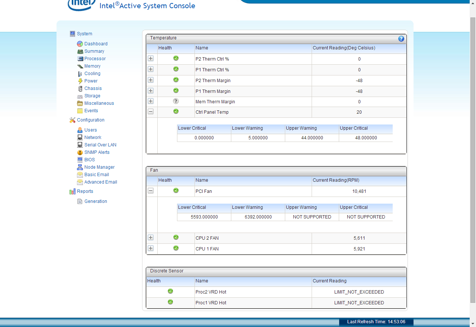Image resolution: width=476 pixels, height=327 pixels.
Task: Open the Generation report link
Action: coord(96,201)
